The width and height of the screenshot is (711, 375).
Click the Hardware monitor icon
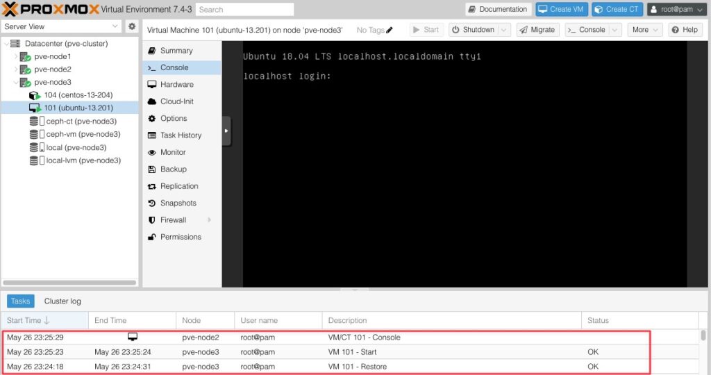(x=152, y=84)
